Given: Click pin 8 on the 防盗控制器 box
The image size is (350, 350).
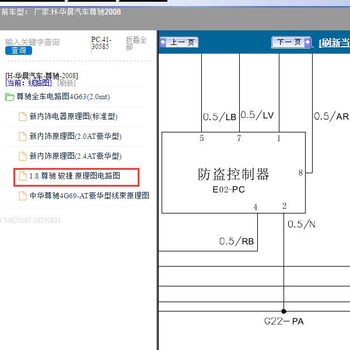Looking at the screenshot, I should click(300, 173).
